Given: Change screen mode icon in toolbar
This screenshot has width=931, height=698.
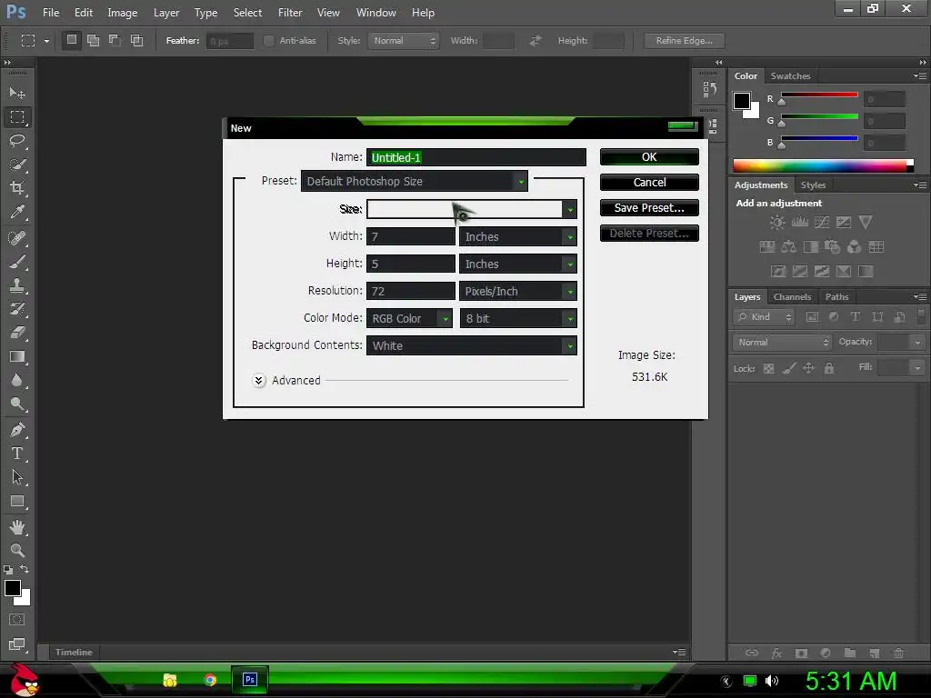Looking at the screenshot, I should [17, 644].
